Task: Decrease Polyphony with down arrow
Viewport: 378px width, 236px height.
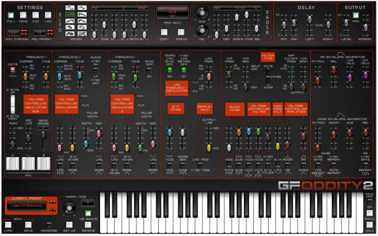Action: point(50,34)
